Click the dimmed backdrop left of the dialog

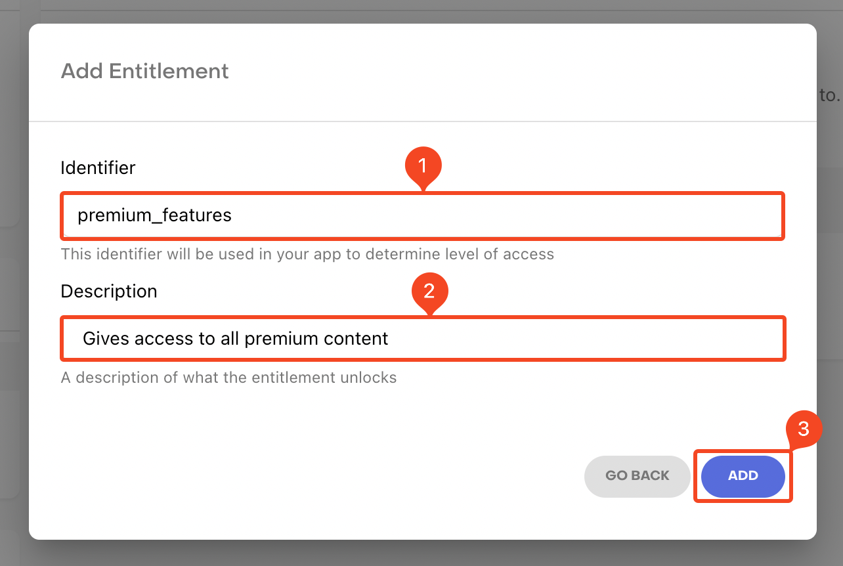(x=13, y=295)
